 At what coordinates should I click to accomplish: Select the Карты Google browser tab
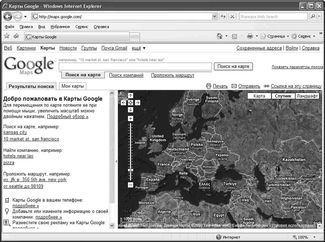(x=77, y=37)
